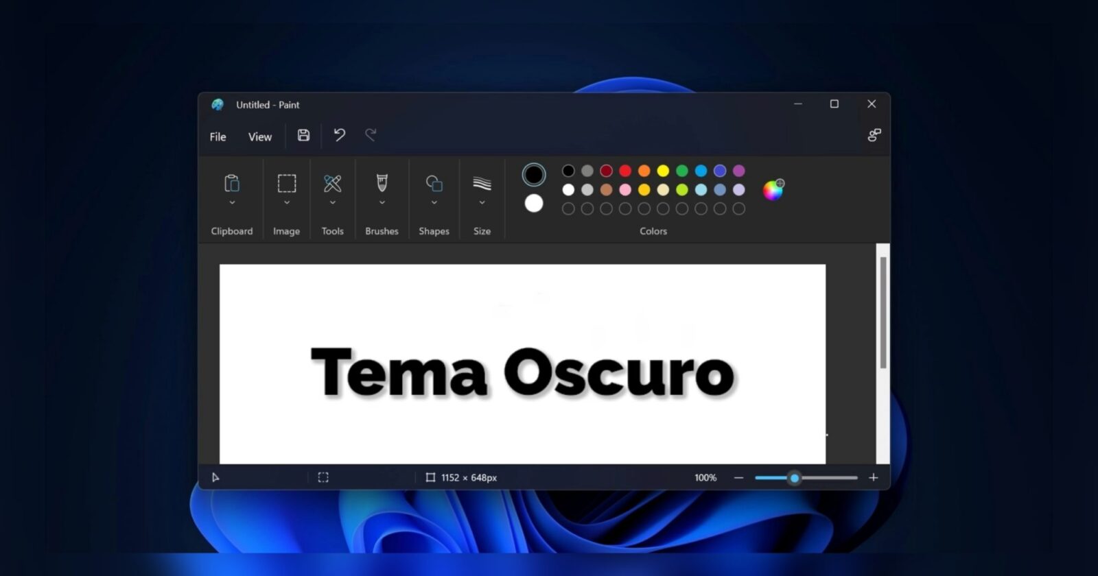Pick the small white palette swatch

pos(568,190)
